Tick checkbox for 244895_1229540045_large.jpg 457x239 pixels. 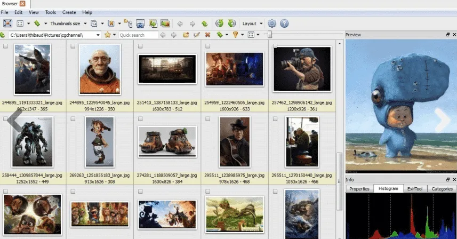73,46
